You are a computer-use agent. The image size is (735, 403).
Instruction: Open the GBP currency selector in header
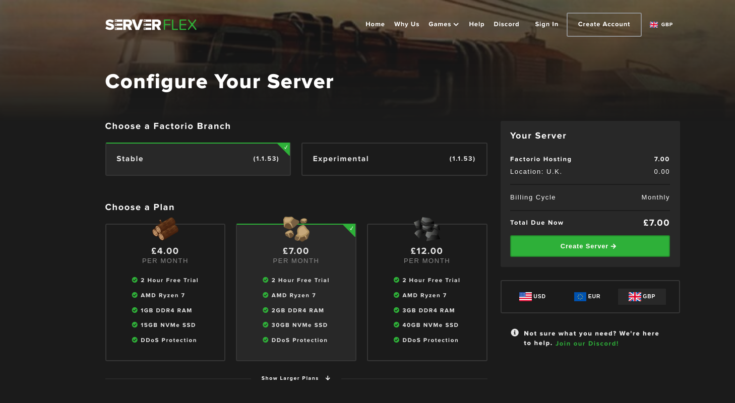tap(661, 25)
